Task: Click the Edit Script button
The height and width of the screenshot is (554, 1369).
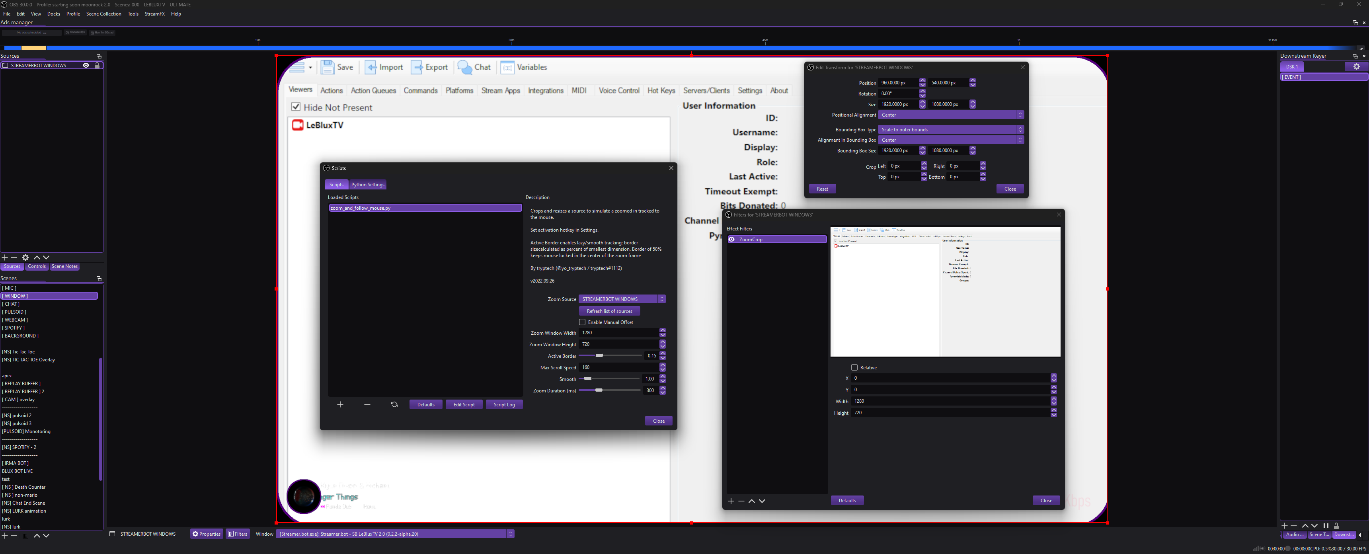Action: (x=463, y=405)
